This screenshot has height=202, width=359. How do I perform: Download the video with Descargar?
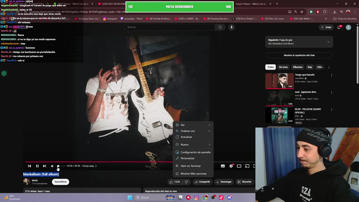pyautogui.click(x=224, y=182)
